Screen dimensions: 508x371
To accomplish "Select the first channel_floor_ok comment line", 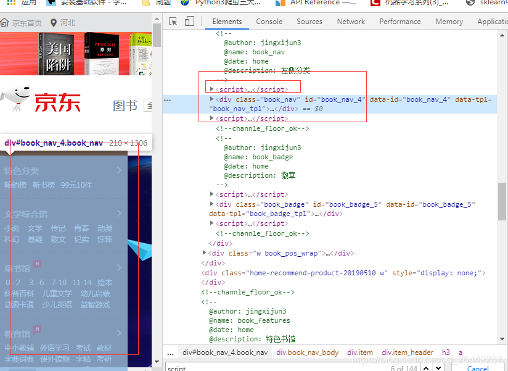I will [x=263, y=129].
